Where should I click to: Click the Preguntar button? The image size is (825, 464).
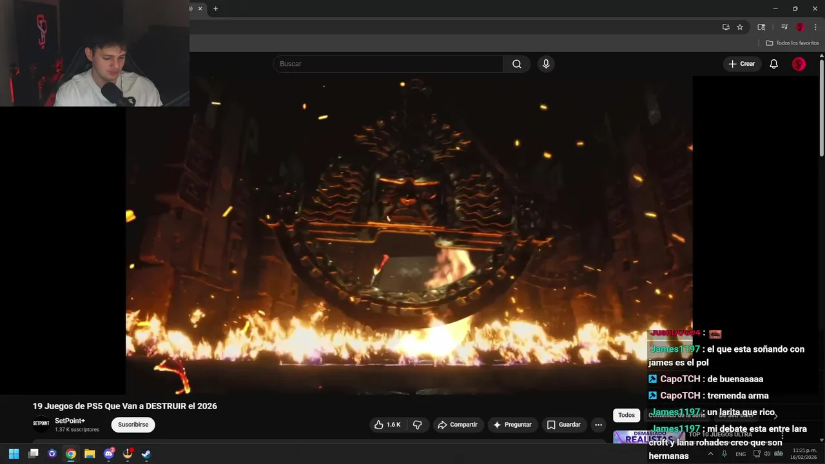coord(512,425)
